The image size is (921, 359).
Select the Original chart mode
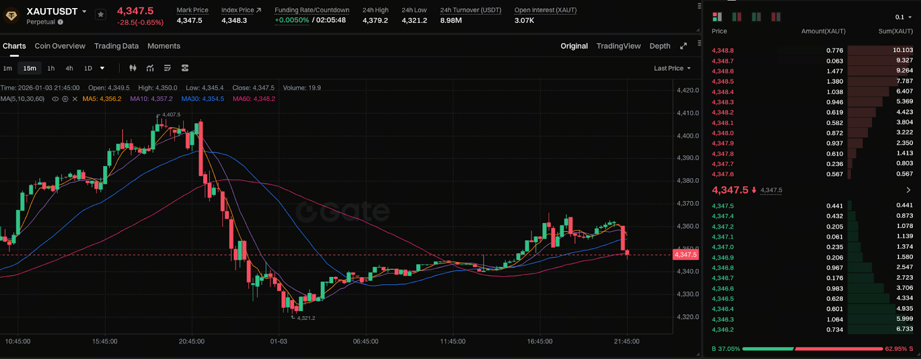(574, 46)
